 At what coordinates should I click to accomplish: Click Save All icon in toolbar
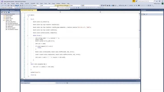18,6
